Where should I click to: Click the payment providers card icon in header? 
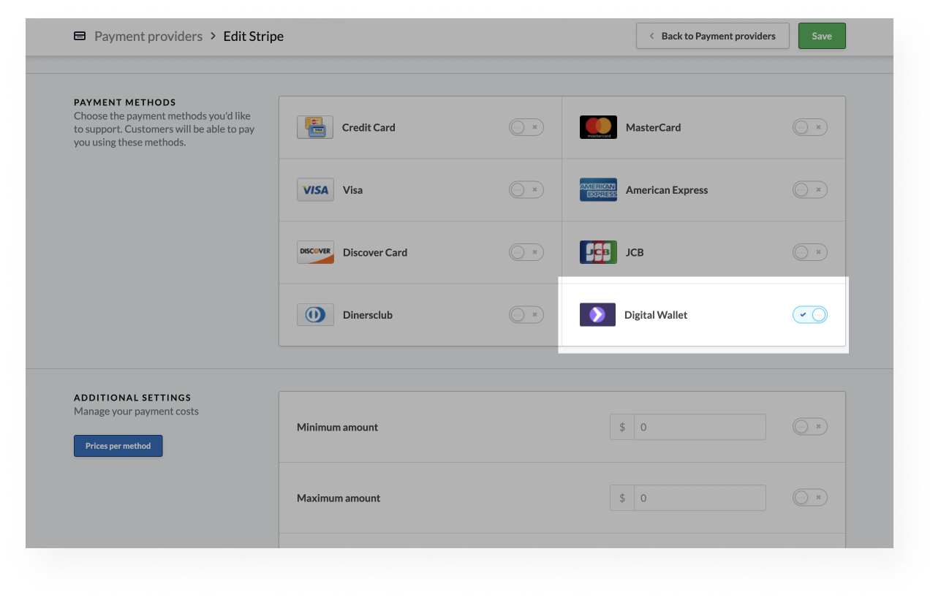click(80, 36)
